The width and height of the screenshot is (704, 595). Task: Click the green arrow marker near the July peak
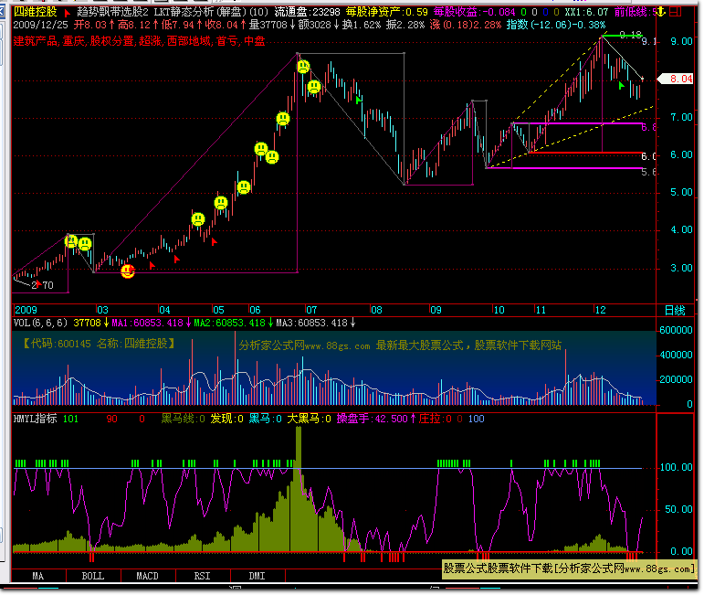(360, 99)
